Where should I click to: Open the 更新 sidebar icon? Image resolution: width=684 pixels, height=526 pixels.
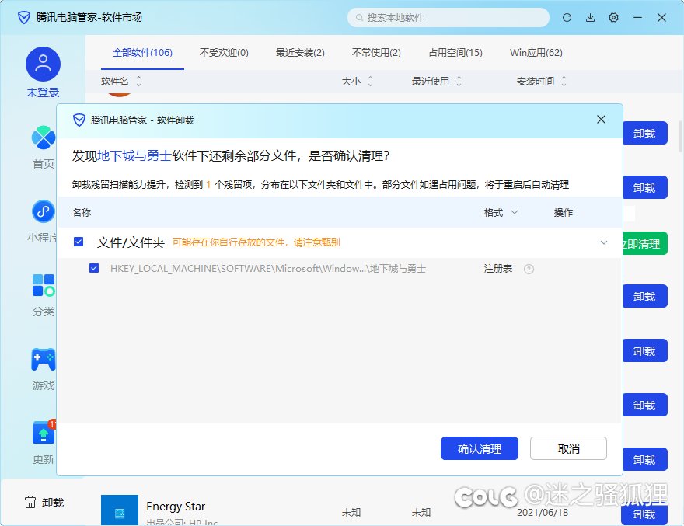point(44,433)
